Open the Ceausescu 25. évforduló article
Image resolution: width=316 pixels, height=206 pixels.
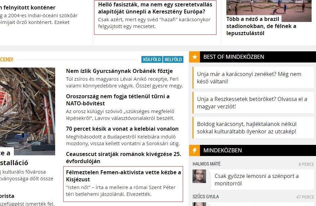tap(123, 157)
